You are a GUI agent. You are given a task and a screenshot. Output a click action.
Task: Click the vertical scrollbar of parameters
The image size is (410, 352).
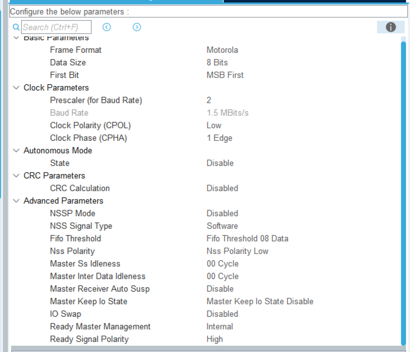coord(403,193)
